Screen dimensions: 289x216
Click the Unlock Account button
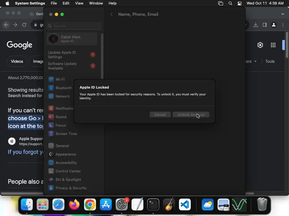click(191, 115)
